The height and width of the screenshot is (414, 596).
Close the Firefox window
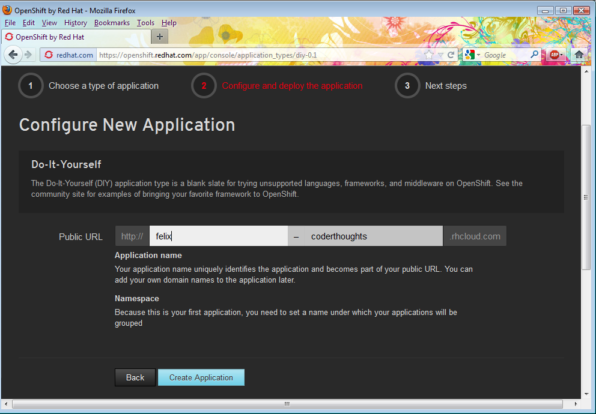click(582, 10)
